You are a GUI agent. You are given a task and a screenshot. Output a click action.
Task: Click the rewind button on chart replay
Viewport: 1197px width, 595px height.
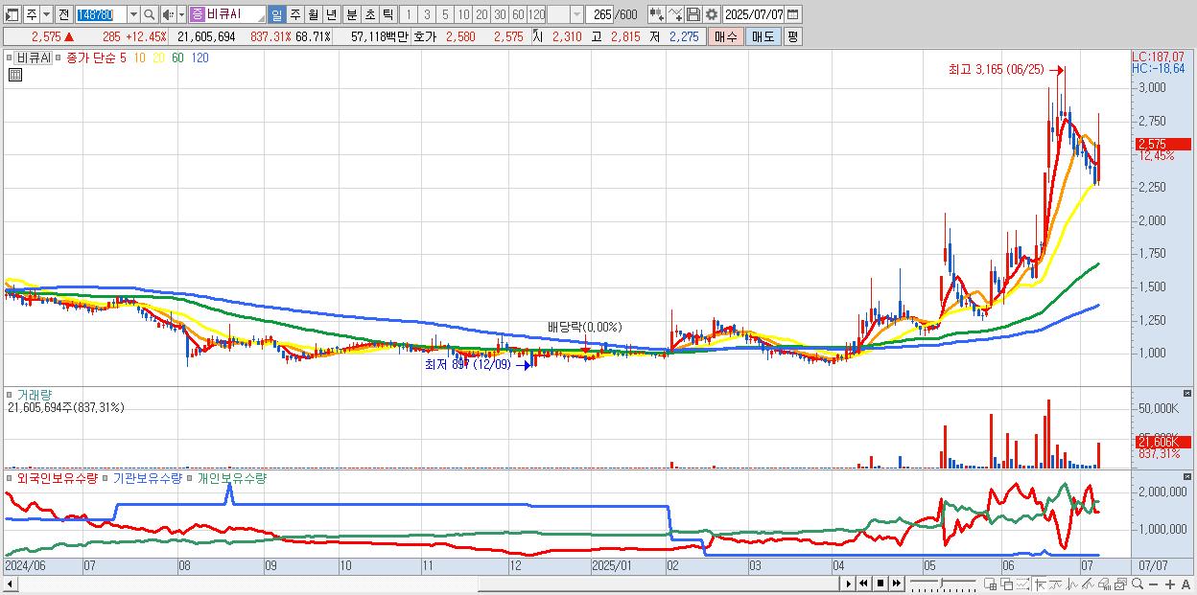[863, 584]
